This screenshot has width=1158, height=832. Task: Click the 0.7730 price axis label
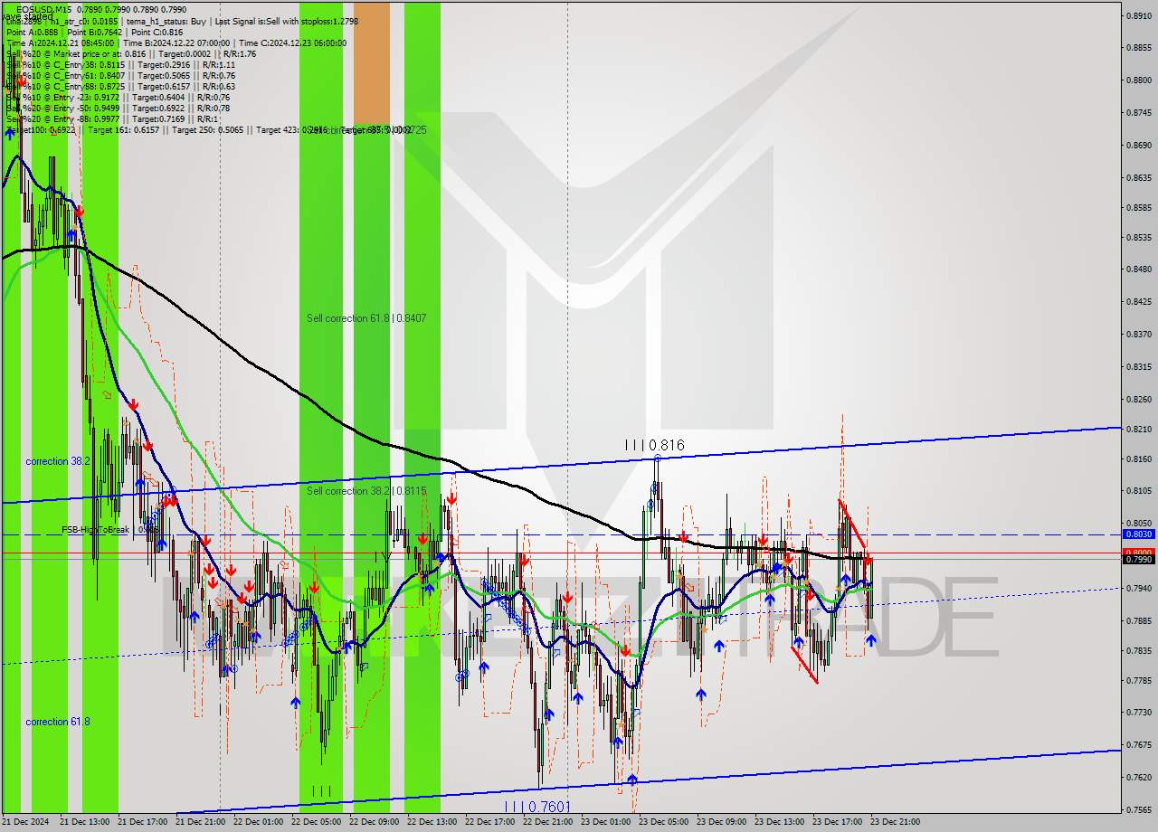pos(1138,714)
